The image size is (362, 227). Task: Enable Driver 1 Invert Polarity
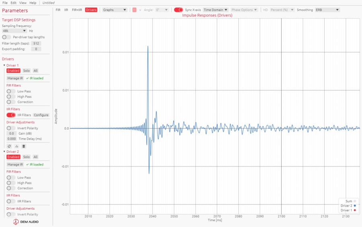pyautogui.click(x=11, y=128)
